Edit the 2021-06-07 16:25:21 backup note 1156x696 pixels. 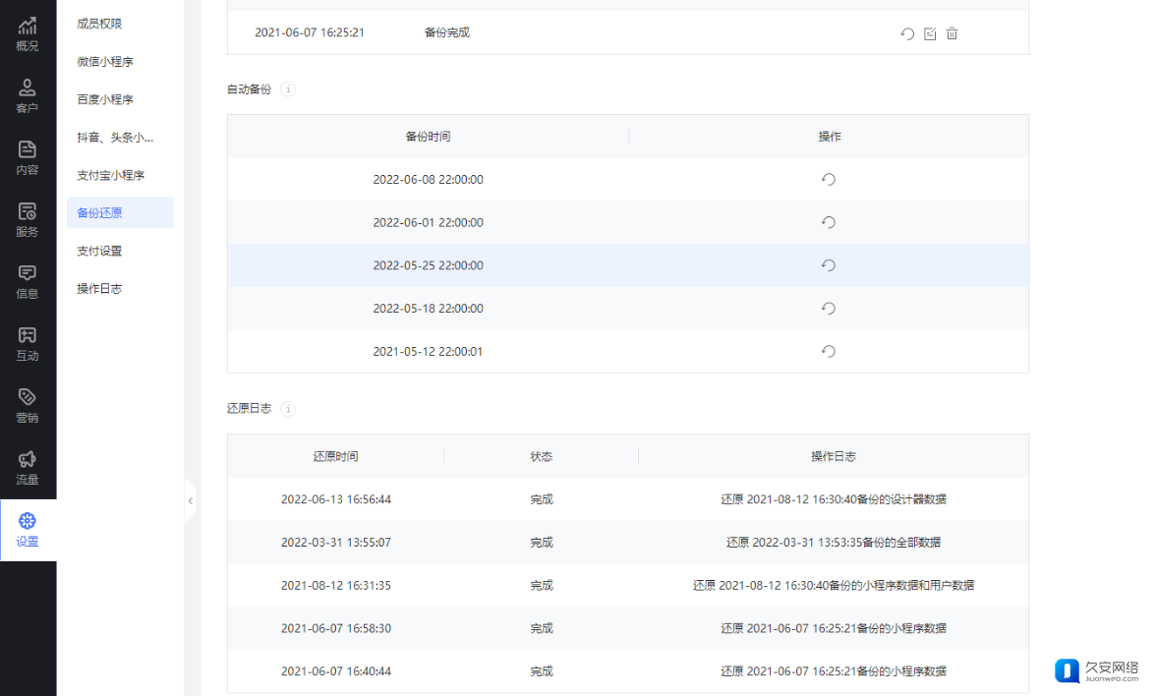[x=930, y=33]
